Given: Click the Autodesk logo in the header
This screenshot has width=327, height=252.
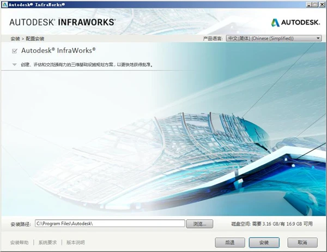Looking at the screenshot, I should point(295,22).
